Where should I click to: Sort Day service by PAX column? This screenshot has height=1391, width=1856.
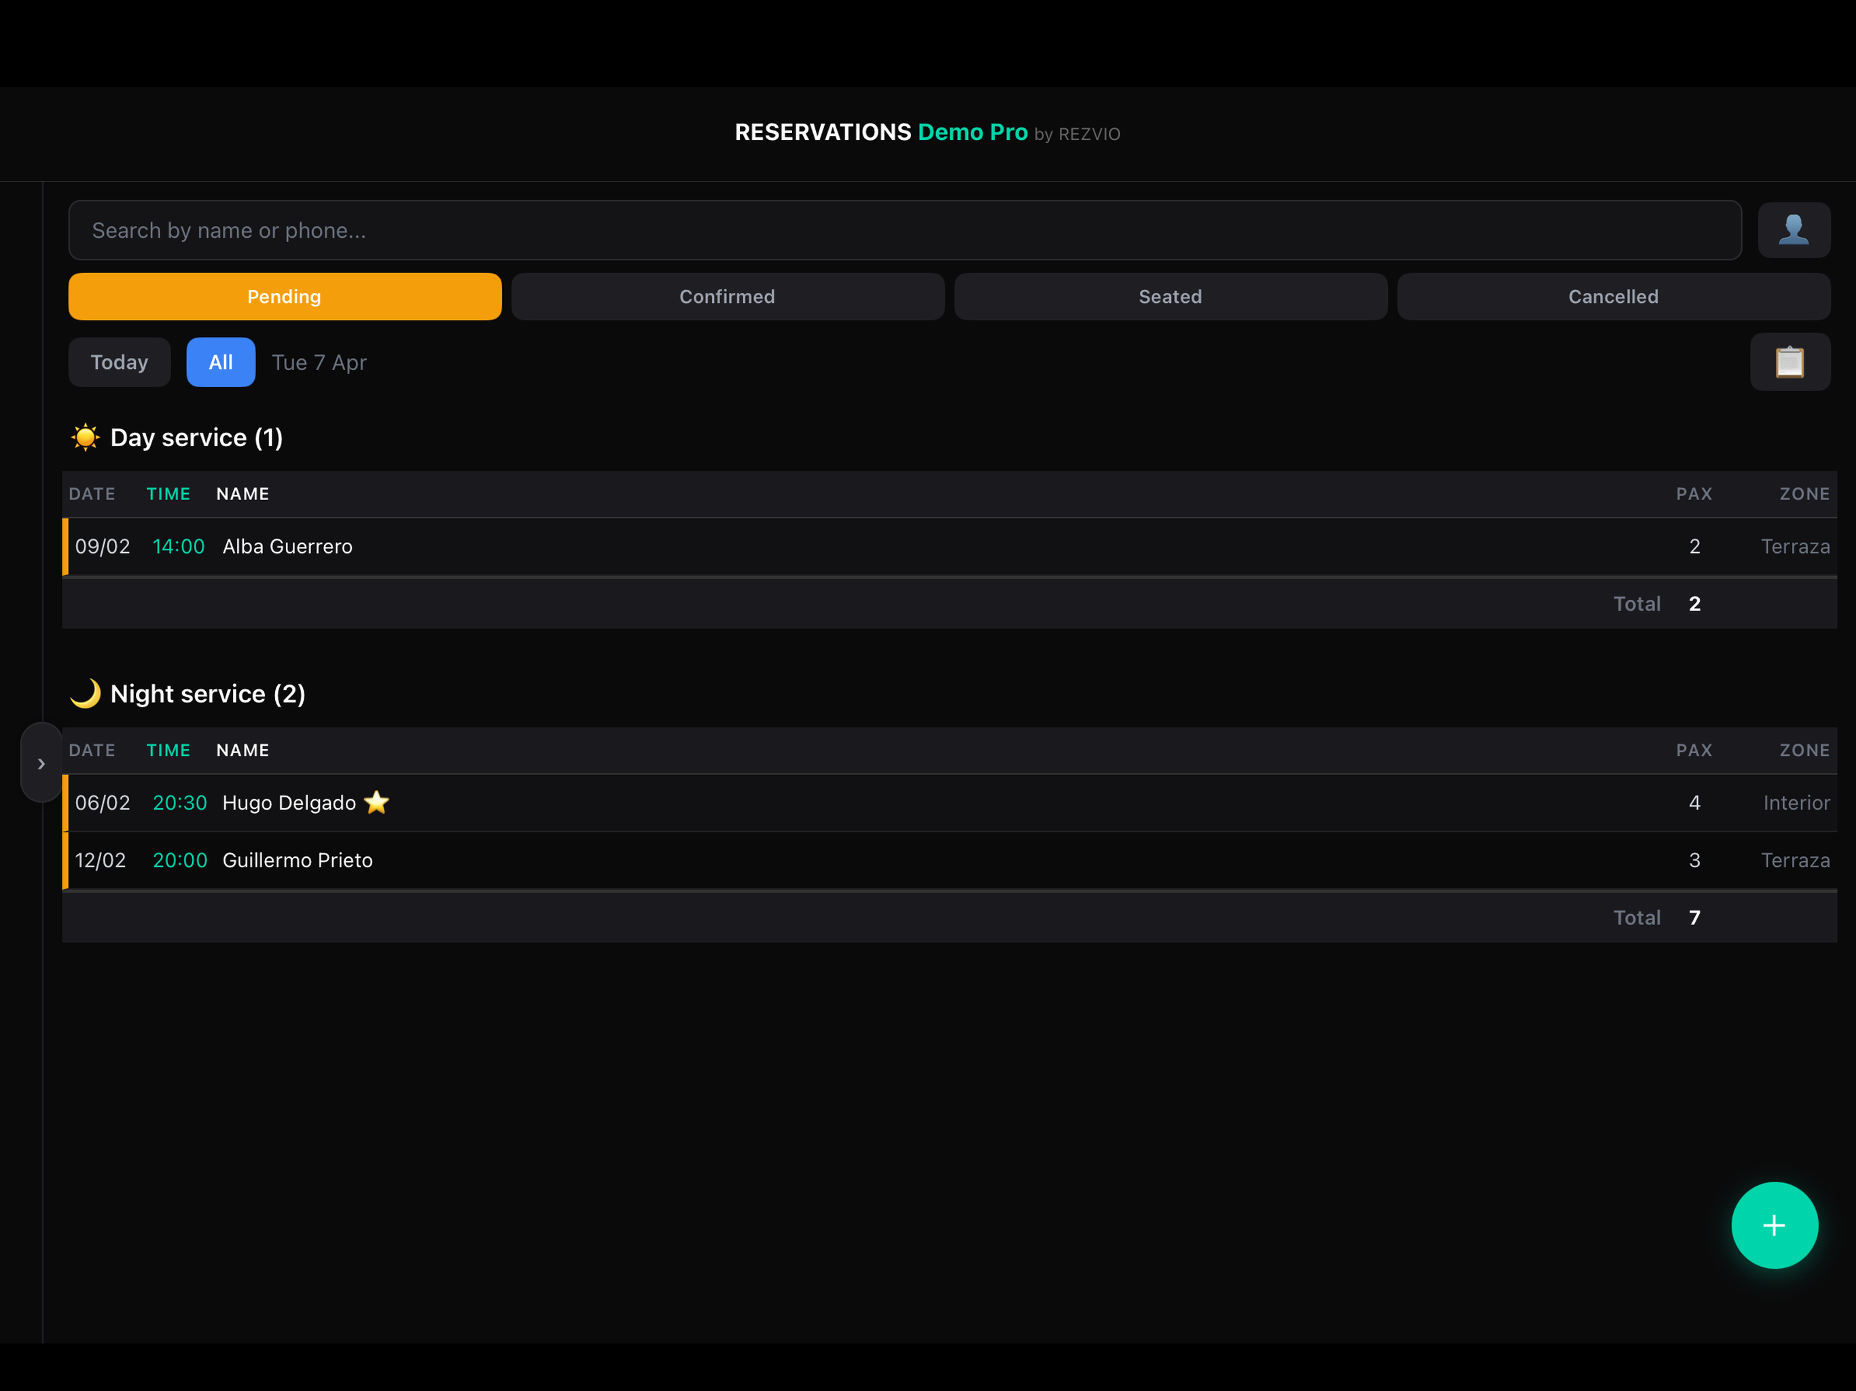tap(1694, 493)
